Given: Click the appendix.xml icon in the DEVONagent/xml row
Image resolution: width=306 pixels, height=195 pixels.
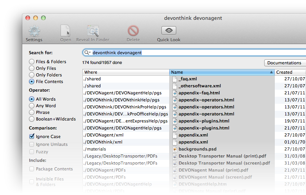Looking at the screenshot, I should (175, 135).
